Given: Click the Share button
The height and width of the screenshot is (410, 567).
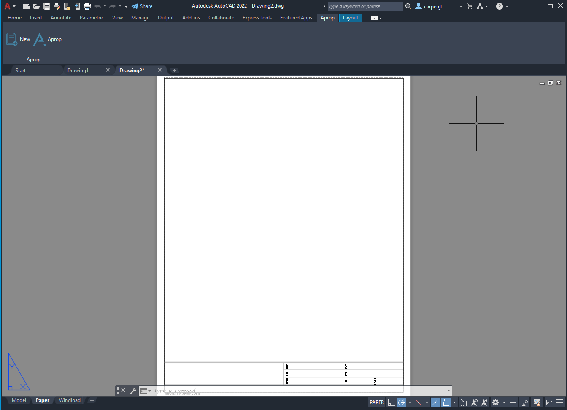Looking at the screenshot, I should coord(142,6).
